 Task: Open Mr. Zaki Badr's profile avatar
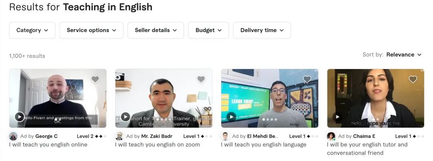coord(119,137)
